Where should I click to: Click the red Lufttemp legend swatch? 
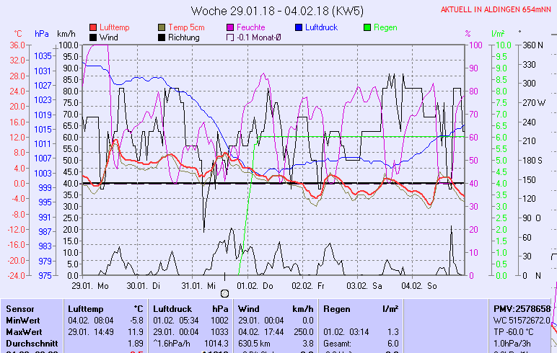click(94, 27)
